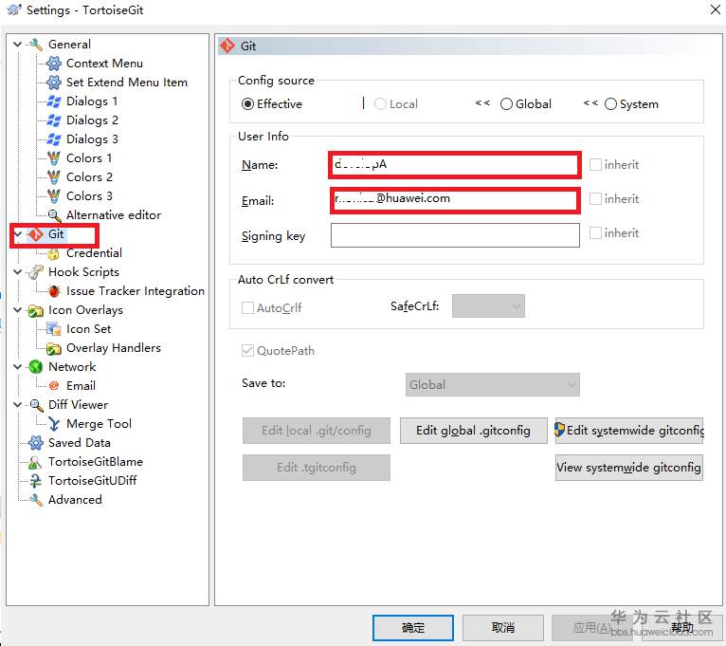Click the Email input field
Viewport: 726px width, 646px height.
click(x=455, y=200)
